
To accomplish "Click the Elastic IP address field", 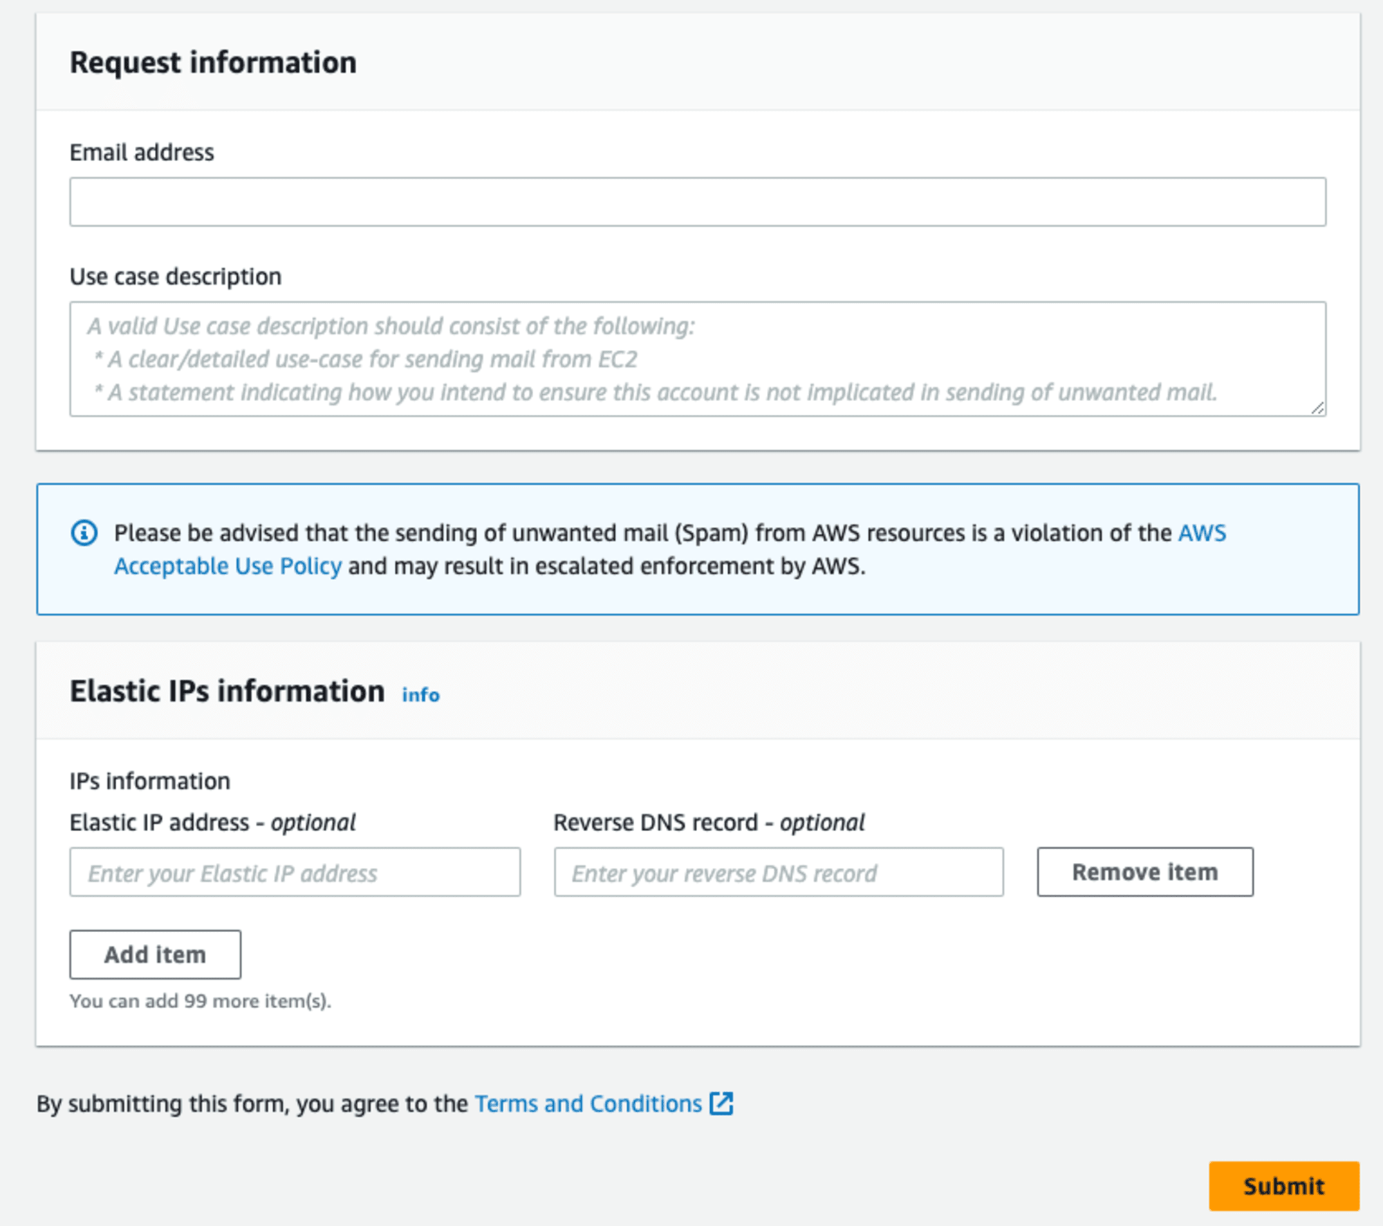I will 295,872.
